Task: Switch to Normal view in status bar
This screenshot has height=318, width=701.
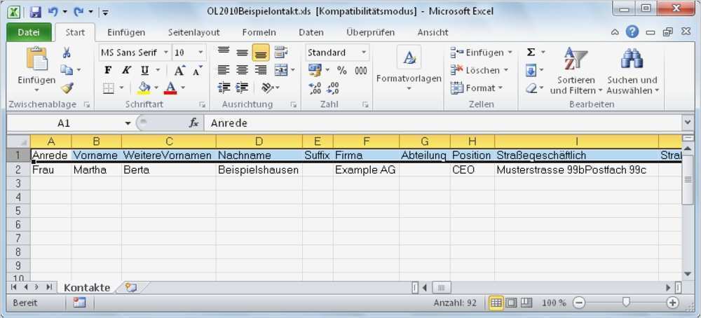Action: click(x=496, y=303)
